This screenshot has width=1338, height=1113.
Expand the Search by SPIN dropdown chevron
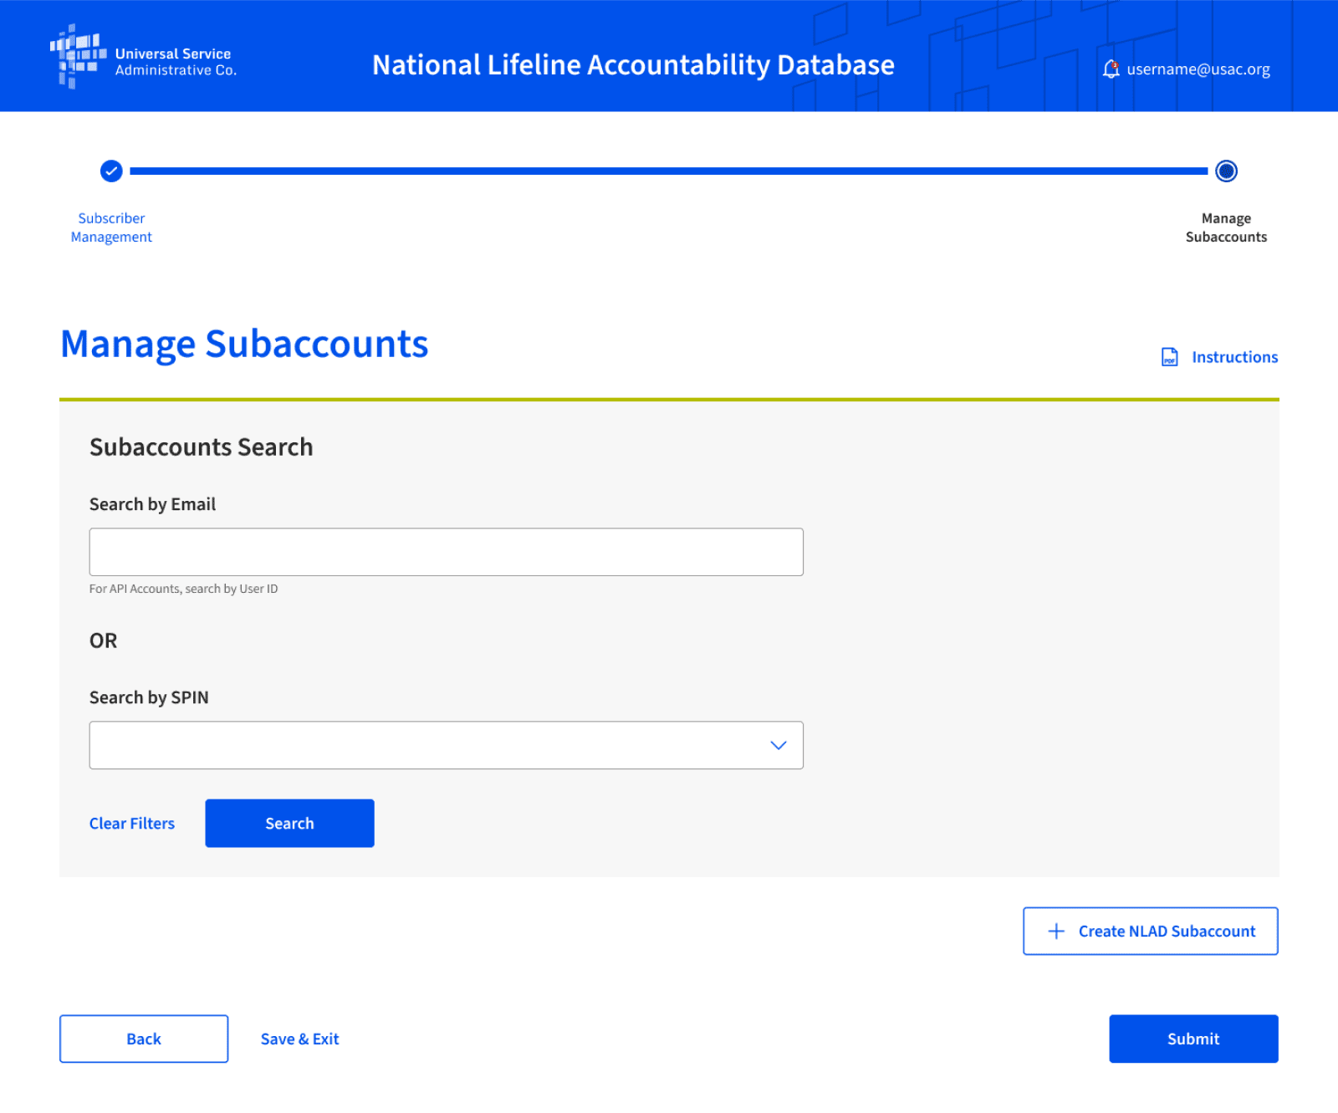coord(779,745)
